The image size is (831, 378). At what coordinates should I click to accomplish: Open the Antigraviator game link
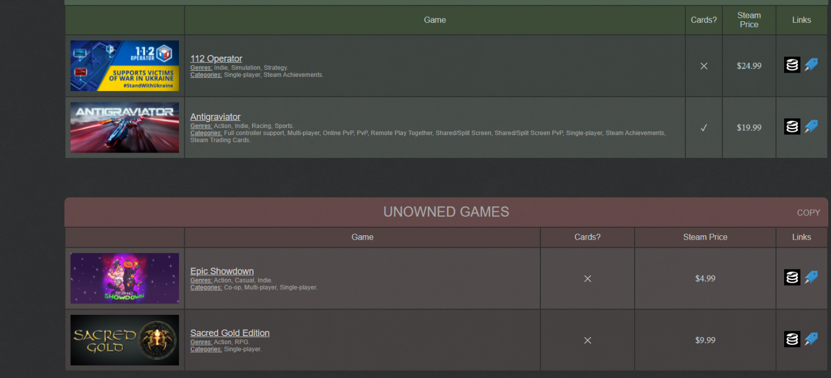click(x=215, y=117)
